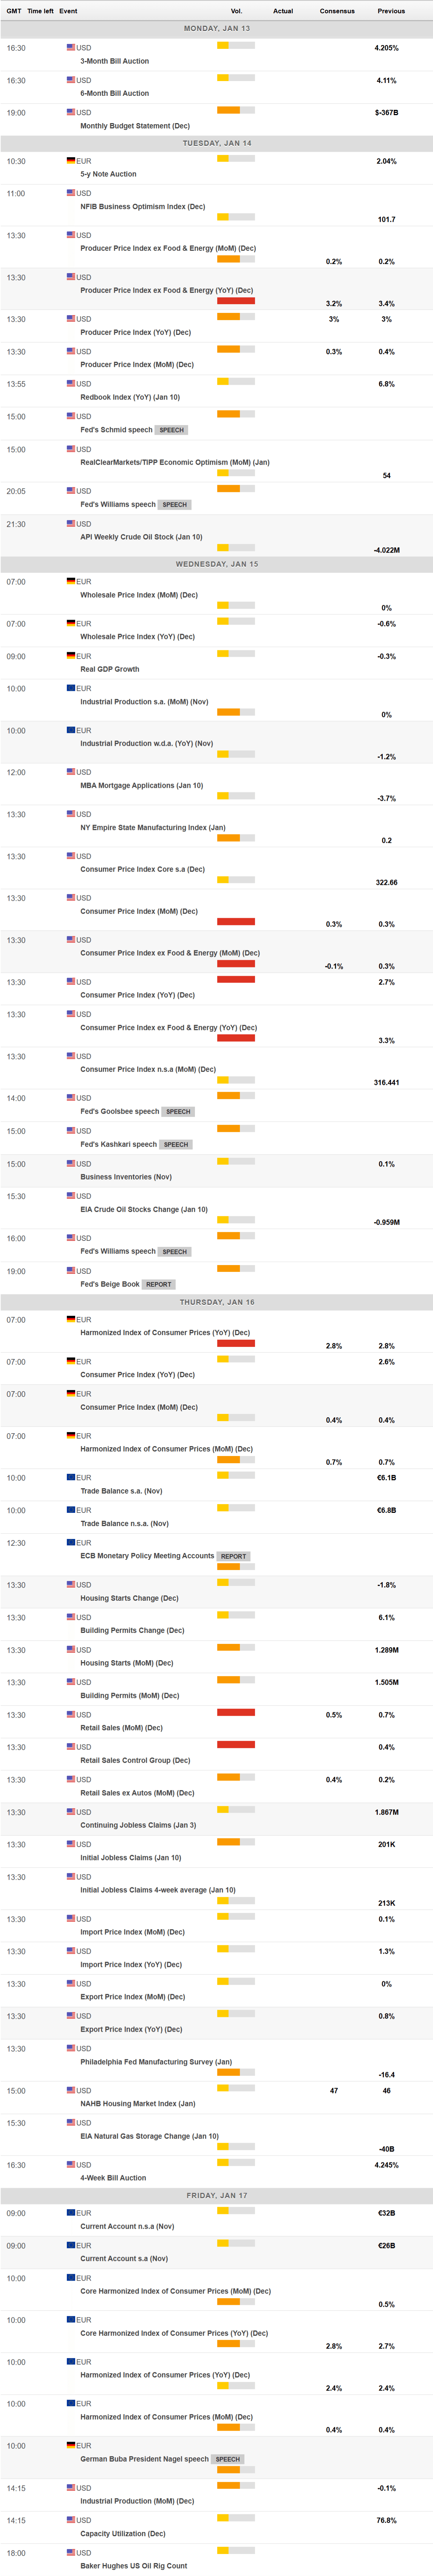Viewport: 433px width, 2576px height.
Task: Click the Consensus column header
Action: (x=337, y=11)
